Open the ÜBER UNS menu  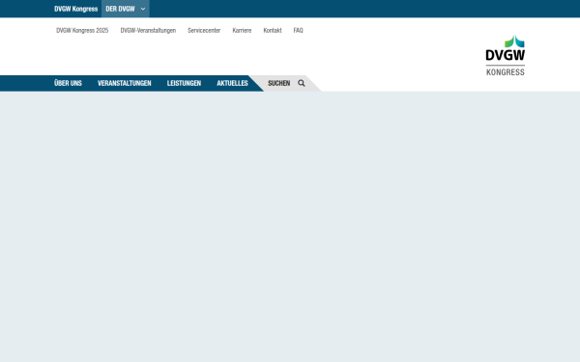[68, 83]
